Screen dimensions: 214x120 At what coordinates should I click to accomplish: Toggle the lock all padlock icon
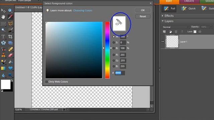(x=200, y=32)
